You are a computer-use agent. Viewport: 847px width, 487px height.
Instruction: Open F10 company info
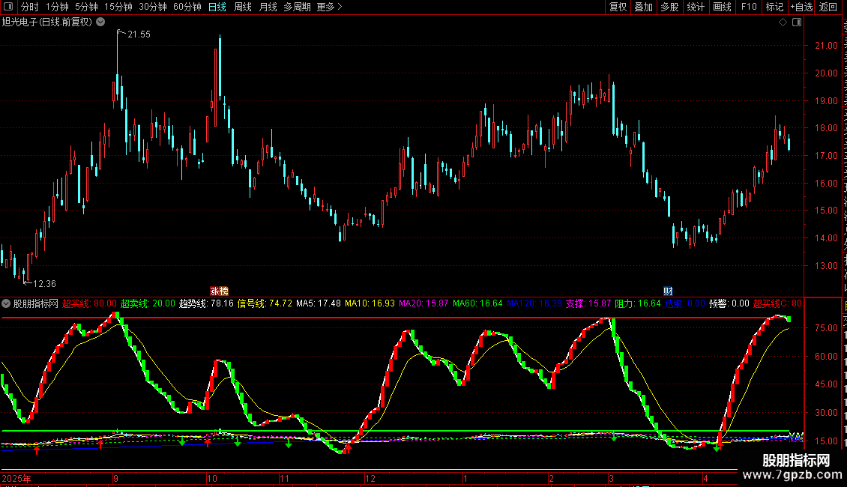749,7
